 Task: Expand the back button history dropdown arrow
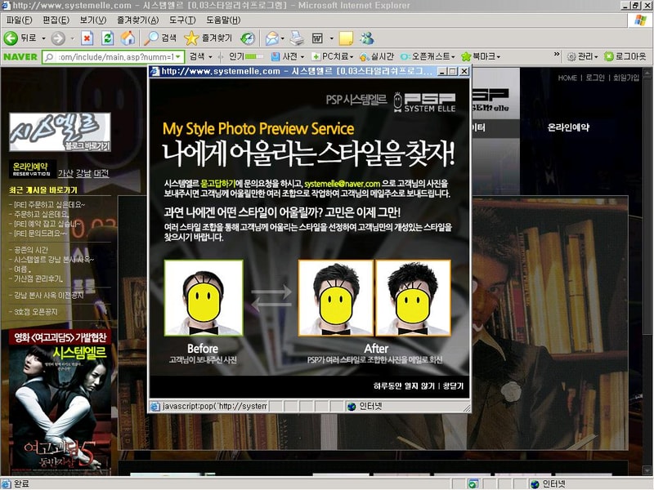coord(43,38)
